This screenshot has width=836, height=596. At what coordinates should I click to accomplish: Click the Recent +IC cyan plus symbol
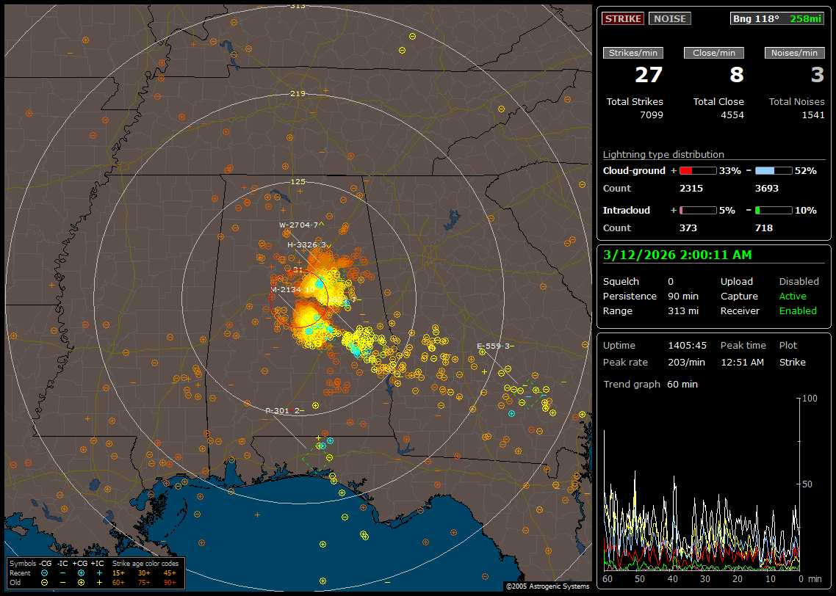pos(99,573)
